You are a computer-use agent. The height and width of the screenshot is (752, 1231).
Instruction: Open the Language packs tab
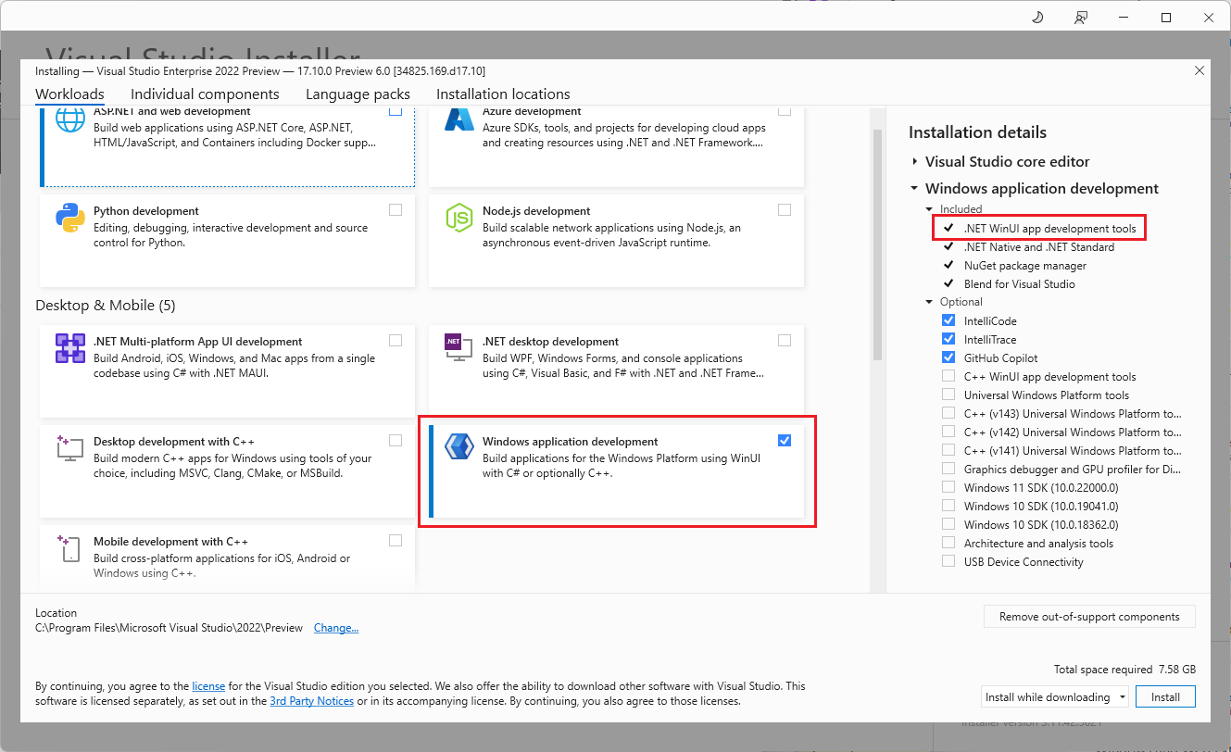tap(358, 94)
